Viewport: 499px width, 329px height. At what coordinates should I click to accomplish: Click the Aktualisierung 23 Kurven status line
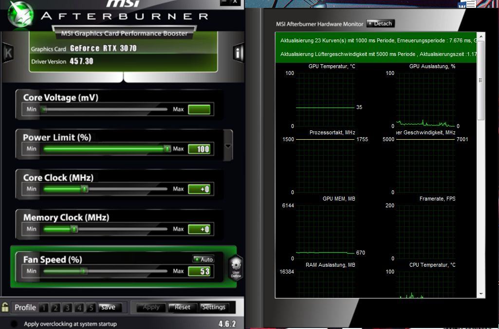click(x=378, y=40)
